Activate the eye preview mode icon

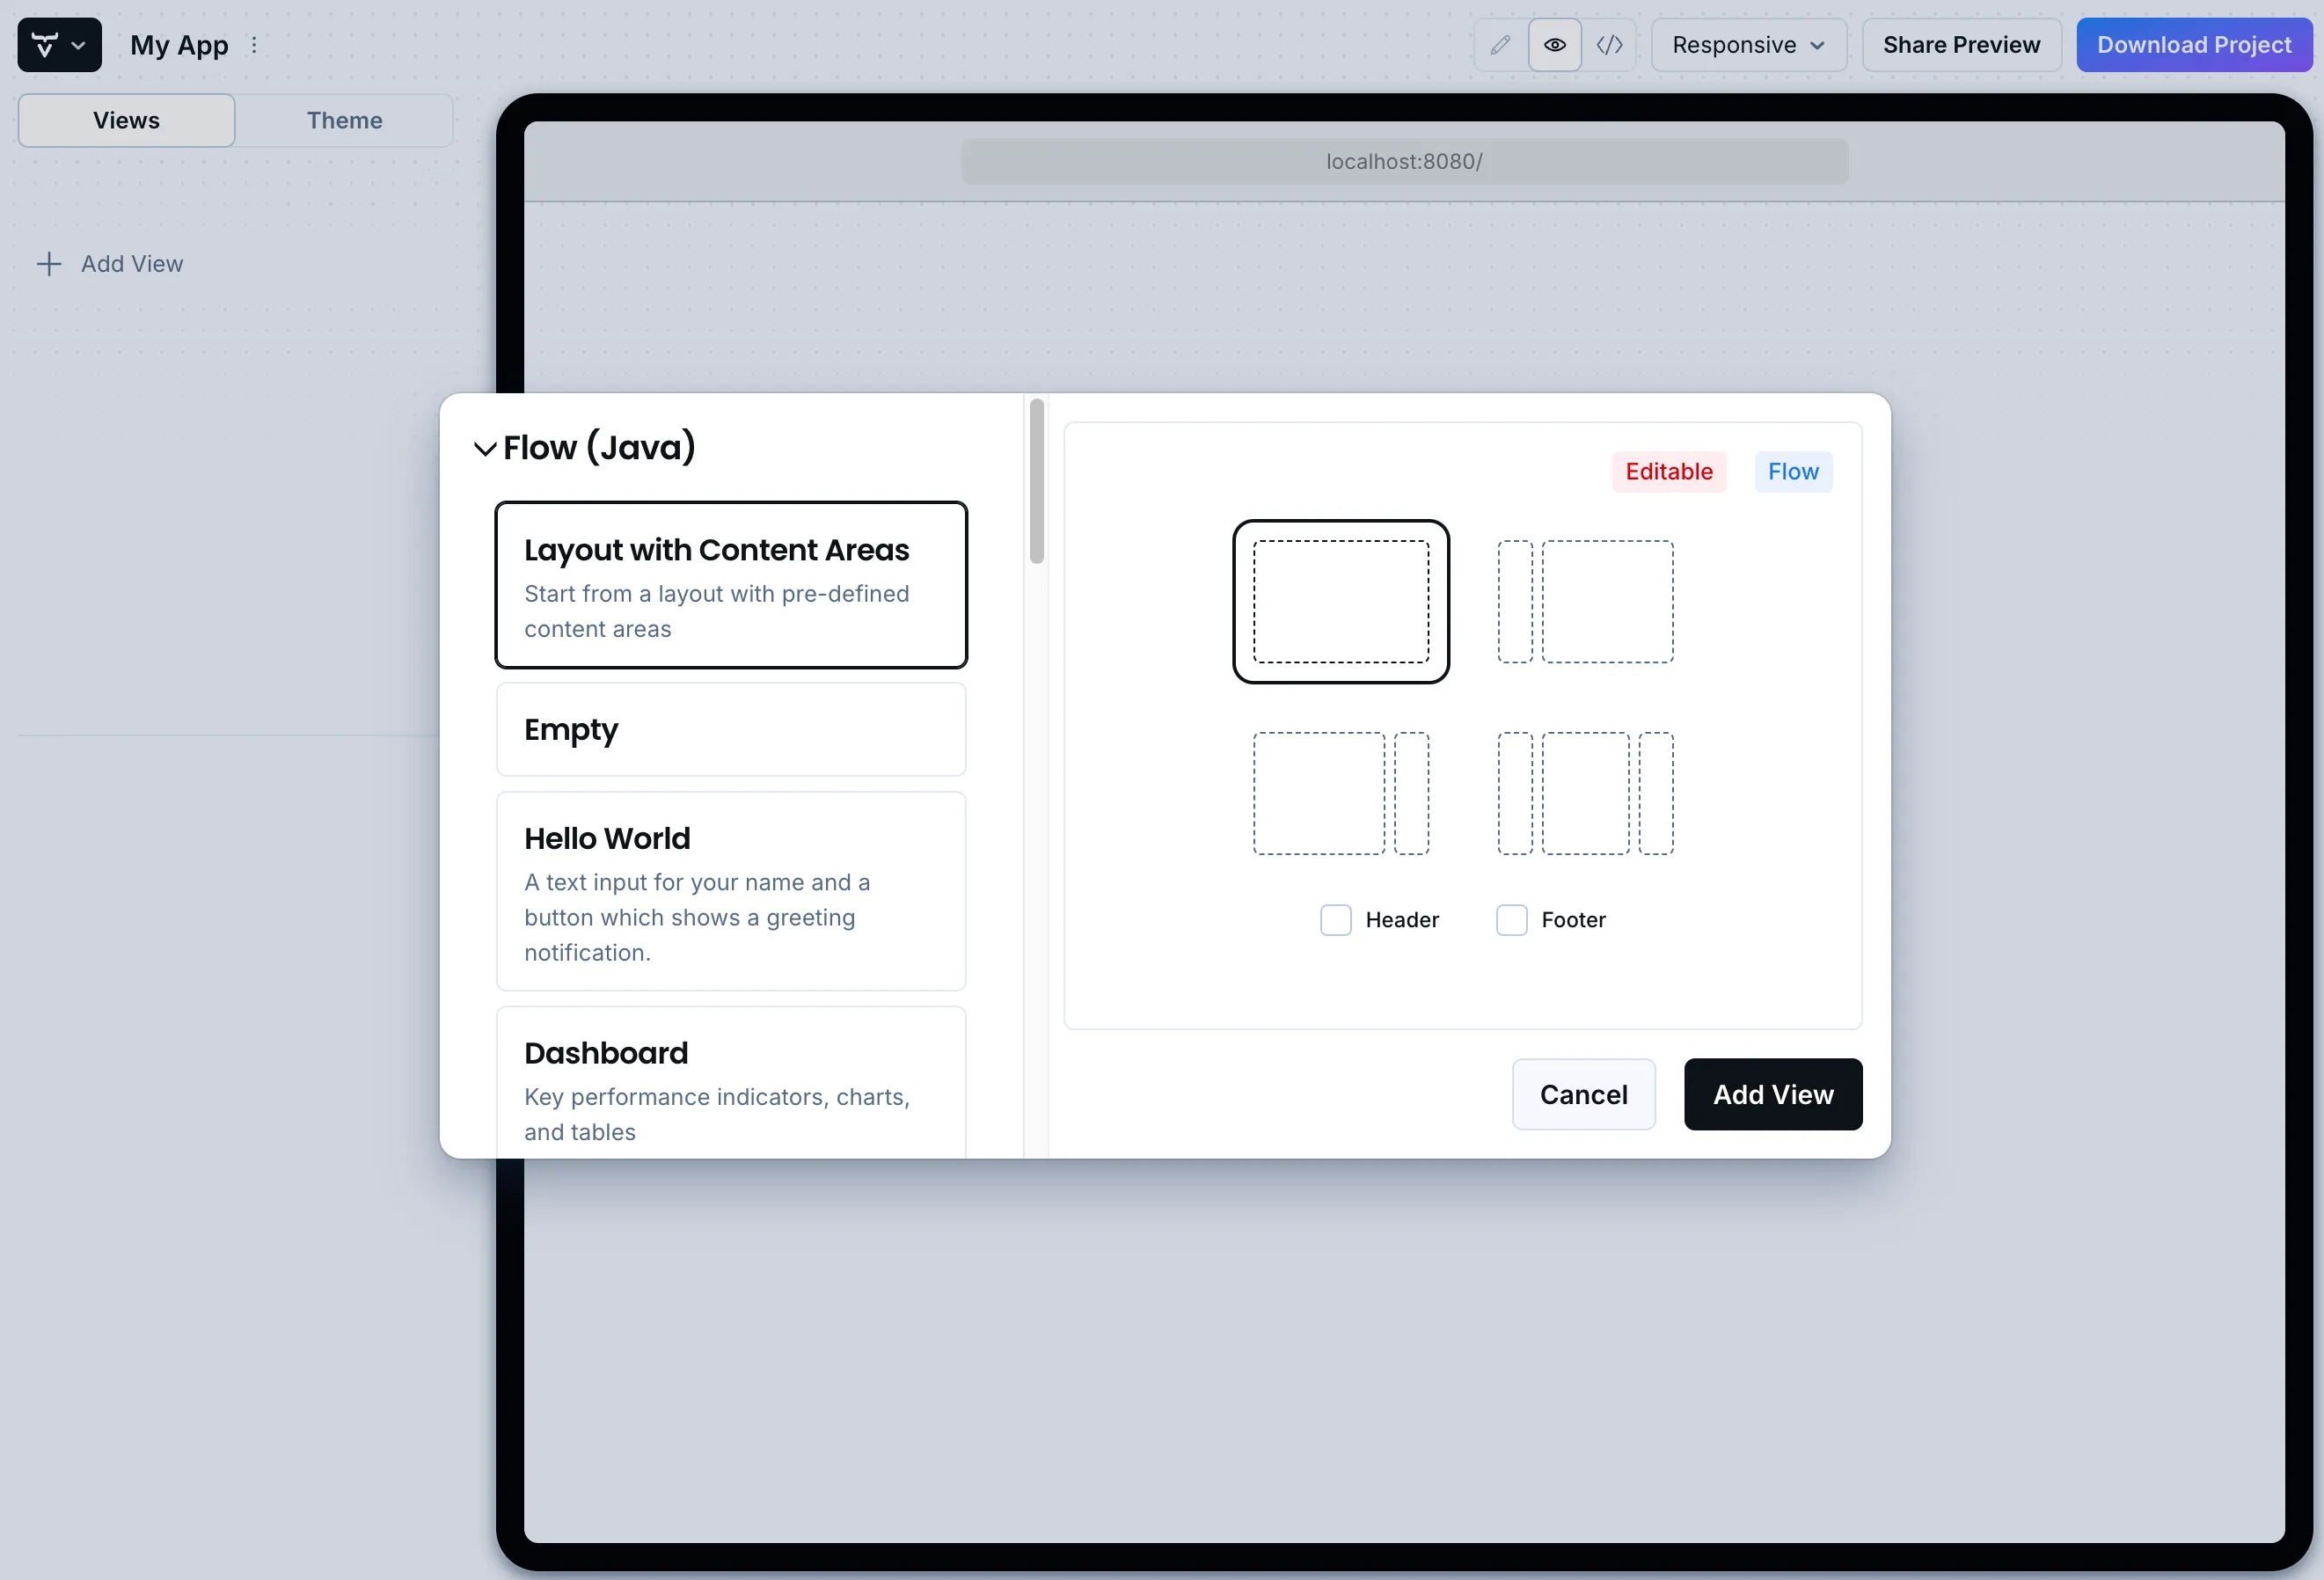[x=1554, y=44]
